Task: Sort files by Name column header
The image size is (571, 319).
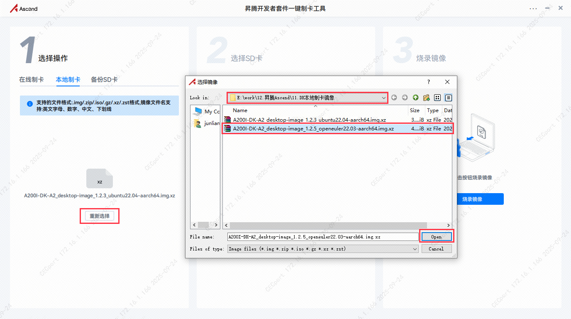Action: point(315,110)
